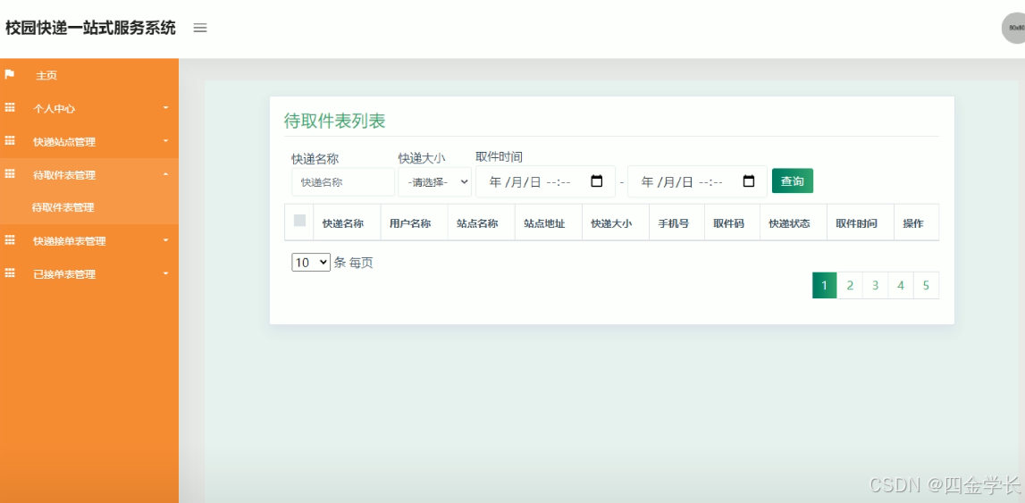Click the grid icon beside 已接单表管理
Viewport: 1025px width, 503px height.
tap(10, 273)
